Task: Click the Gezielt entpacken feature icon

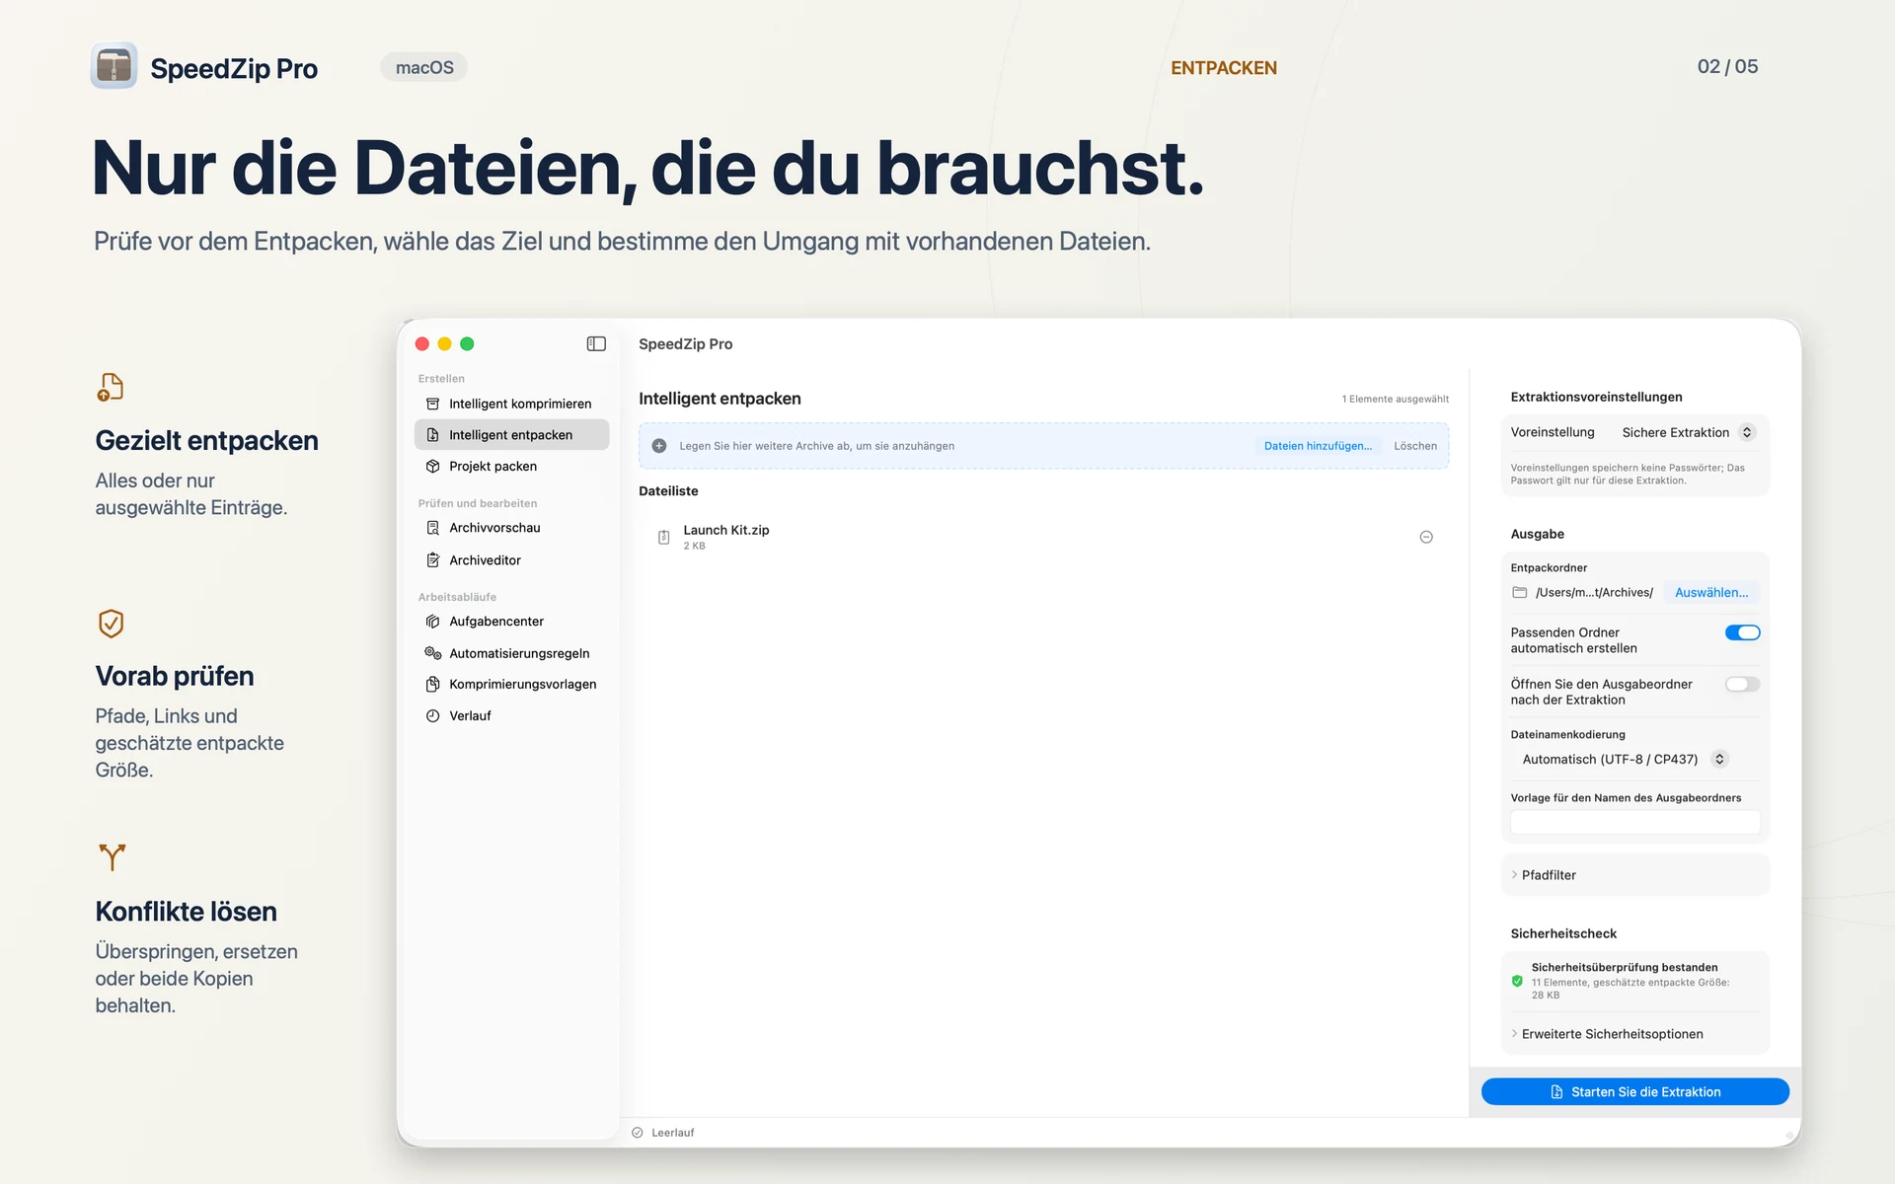Action: pos(111,387)
